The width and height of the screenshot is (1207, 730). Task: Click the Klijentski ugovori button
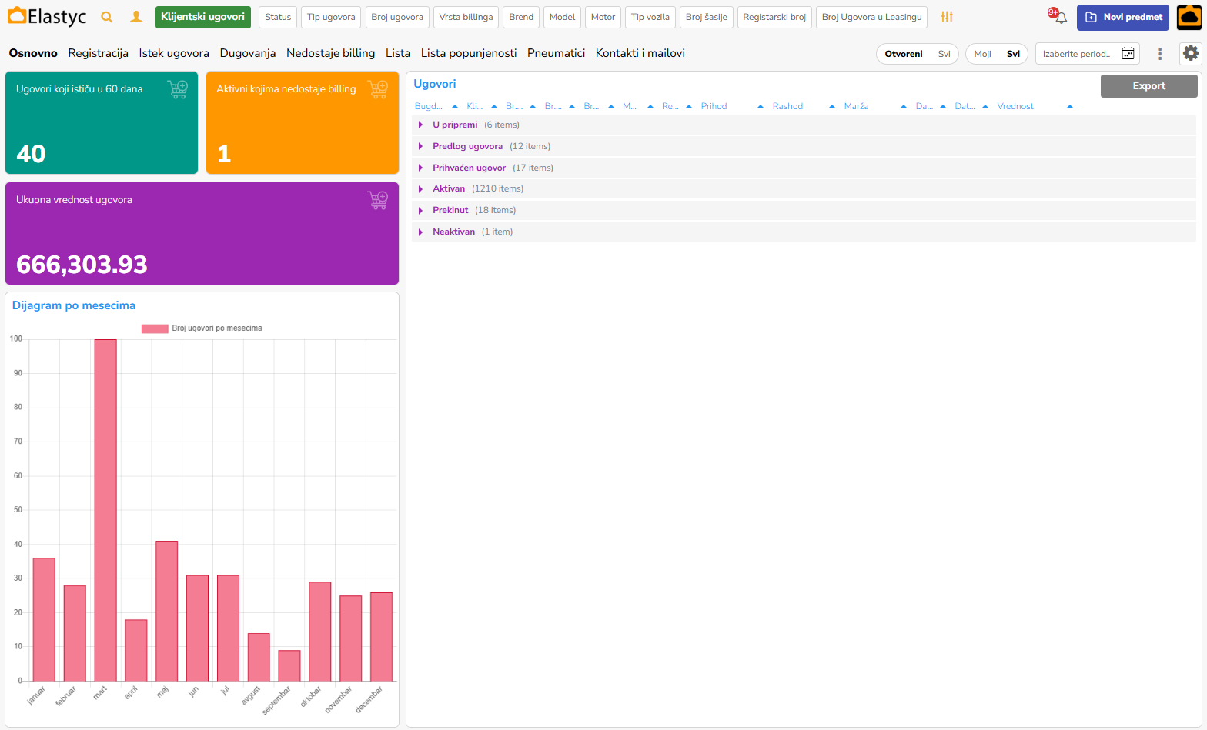pos(203,17)
